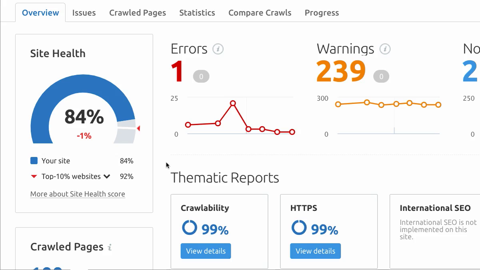Switch to the Issues tab
Image resolution: width=480 pixels, height=270 pixels.
tap(84, 12)
